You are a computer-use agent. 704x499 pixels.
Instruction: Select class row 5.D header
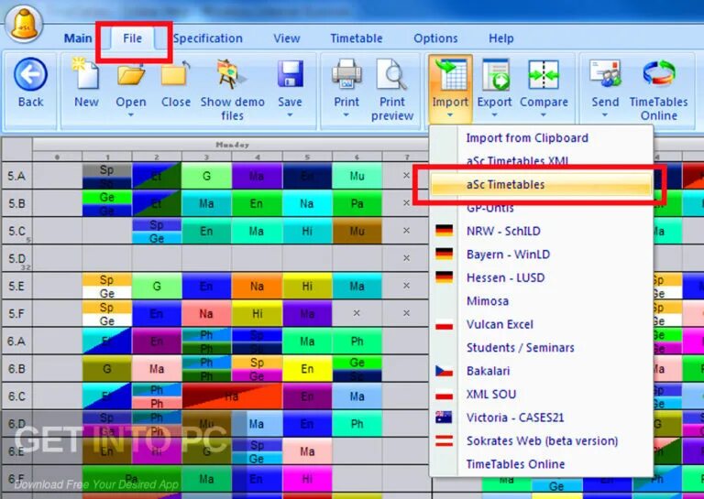click(x=16, y=259)
